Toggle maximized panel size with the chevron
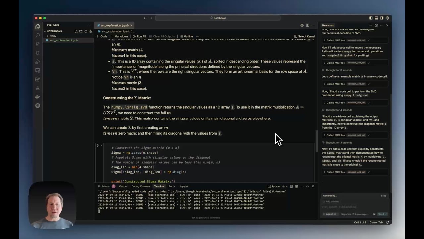The width and height of the screenshot is (424, 239). 307,186
